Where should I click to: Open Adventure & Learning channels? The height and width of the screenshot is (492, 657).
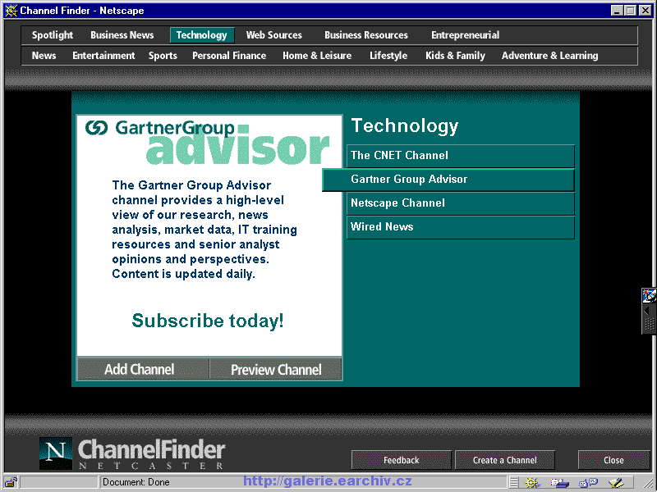coord(549,56)
